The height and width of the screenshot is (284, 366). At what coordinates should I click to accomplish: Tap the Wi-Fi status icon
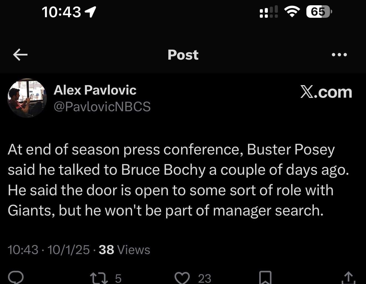tap(292, 12)
